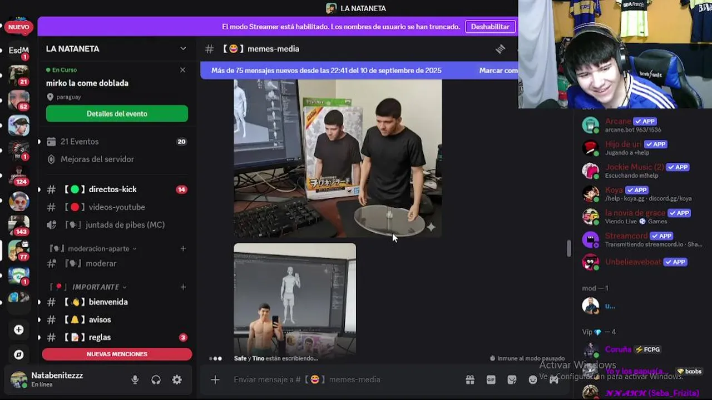Toggle deafen headphones
Viewport: 712px width, 400px height.
point(156,379)
